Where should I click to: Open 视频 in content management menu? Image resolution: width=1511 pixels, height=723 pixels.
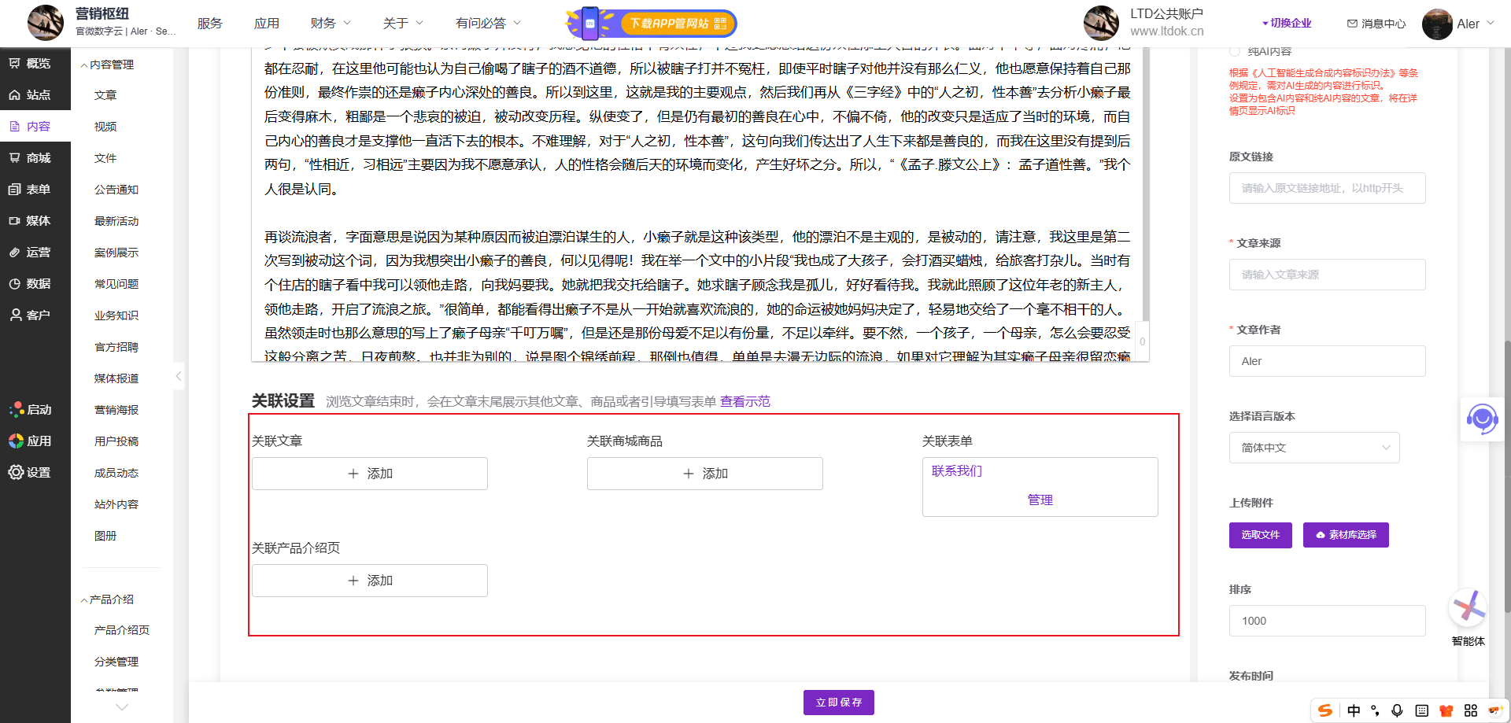(x=105, y=127)
